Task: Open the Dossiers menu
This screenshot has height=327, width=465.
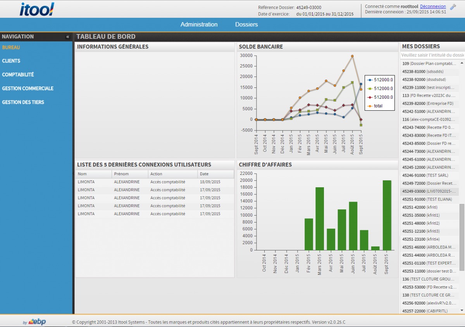Action: pyautogui.click(x=246, y=24)
